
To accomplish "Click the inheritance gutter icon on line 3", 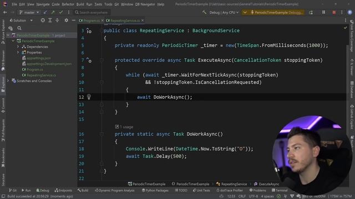I will tap(89, 31).
